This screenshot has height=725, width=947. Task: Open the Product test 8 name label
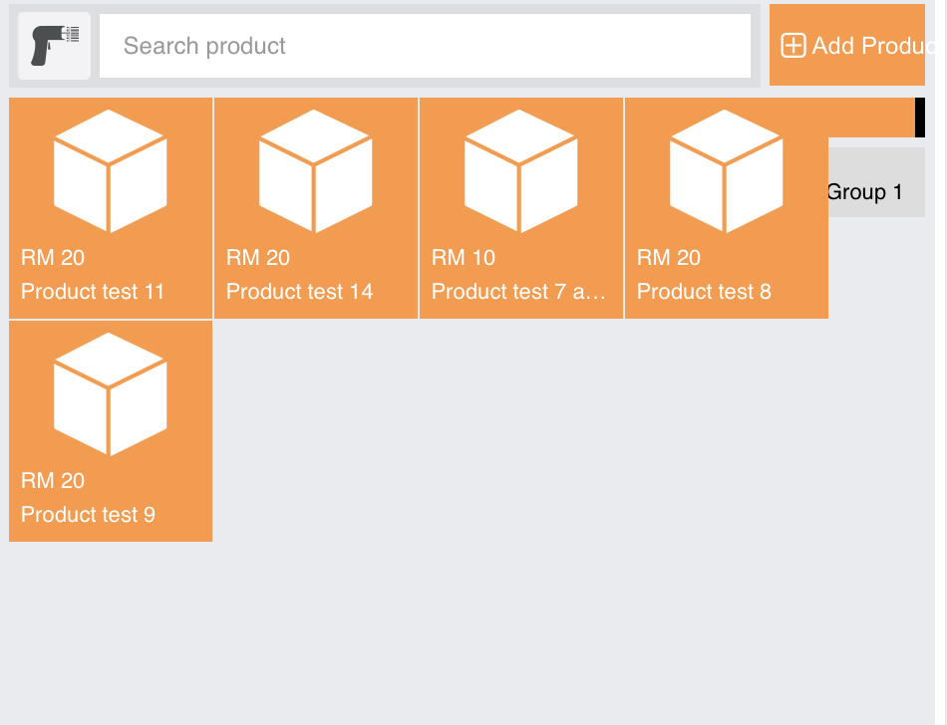point(704,292)
